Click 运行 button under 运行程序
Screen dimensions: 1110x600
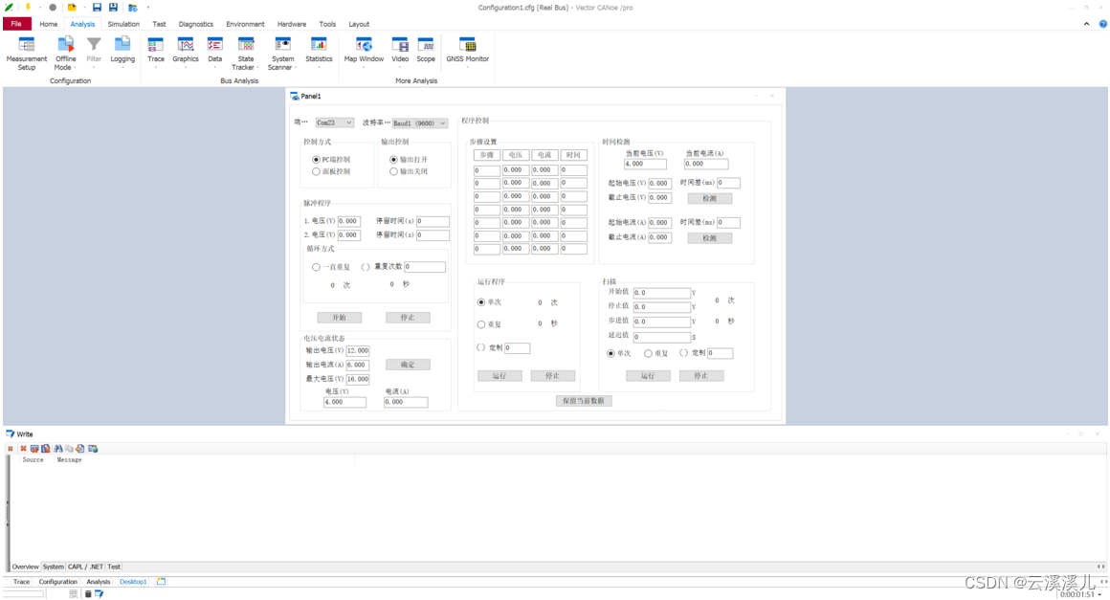pyautogui.click(x=499, y=376)
